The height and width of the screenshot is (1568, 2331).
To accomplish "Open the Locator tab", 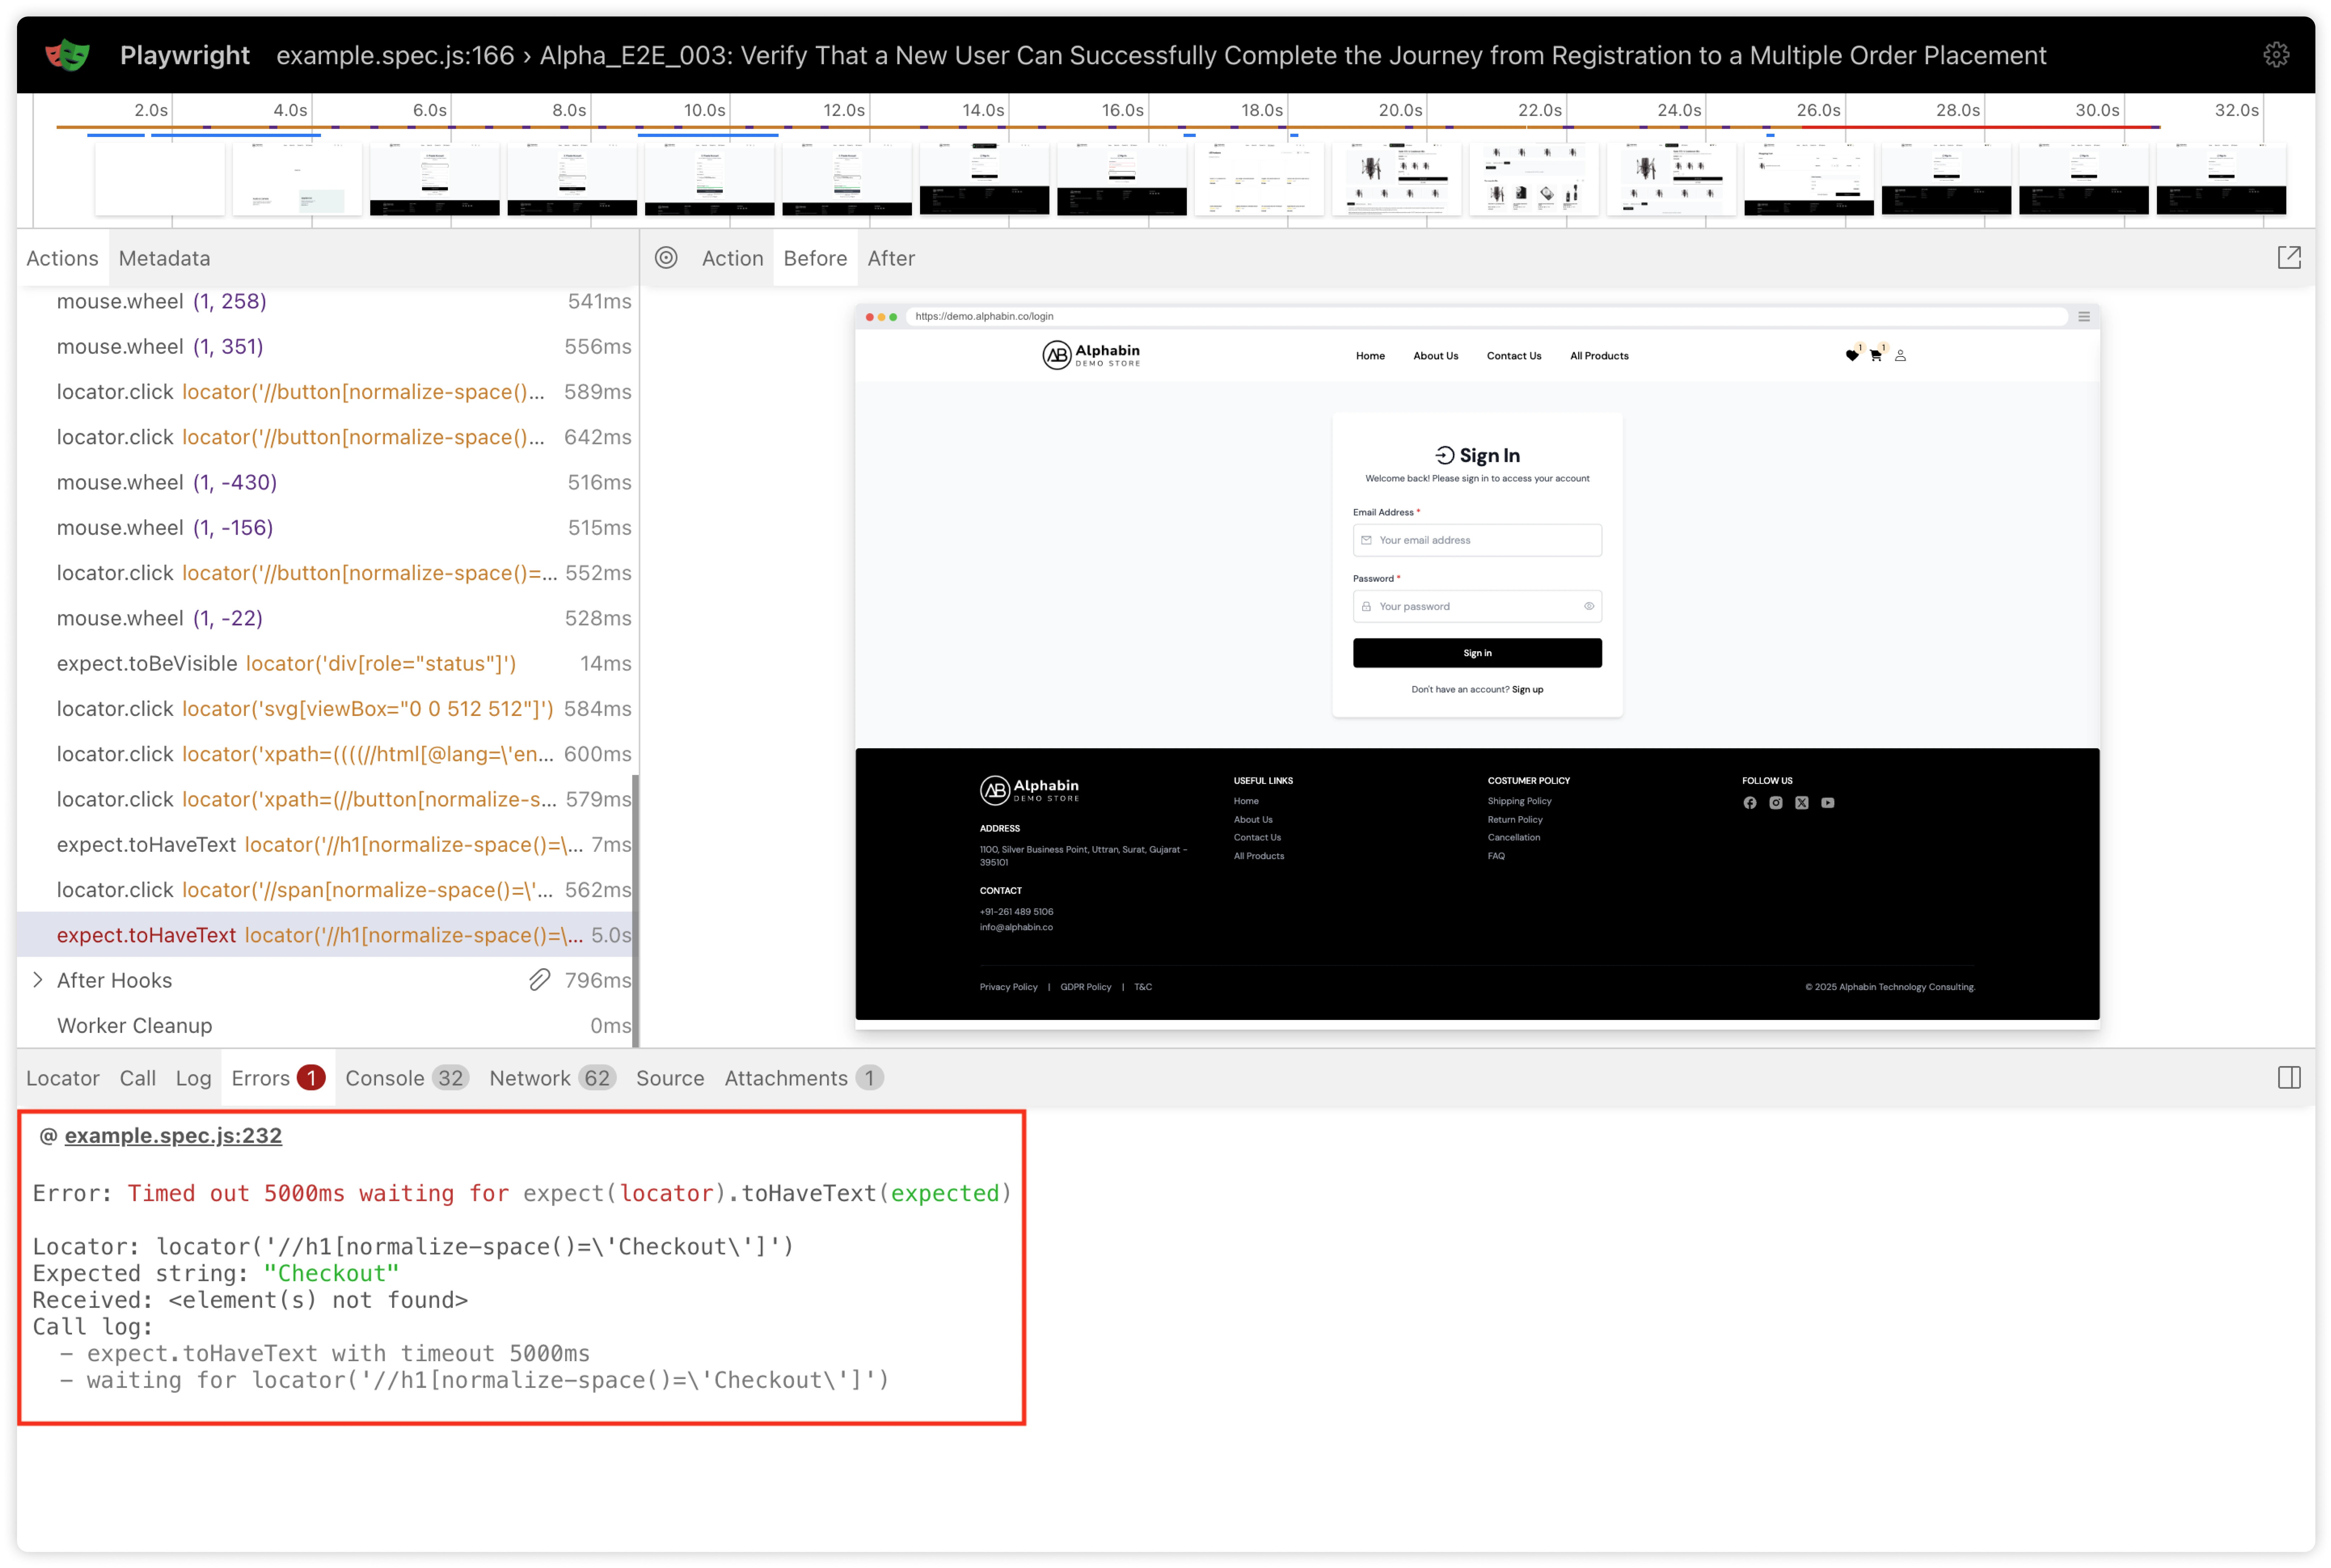I will coord(63,1078).
